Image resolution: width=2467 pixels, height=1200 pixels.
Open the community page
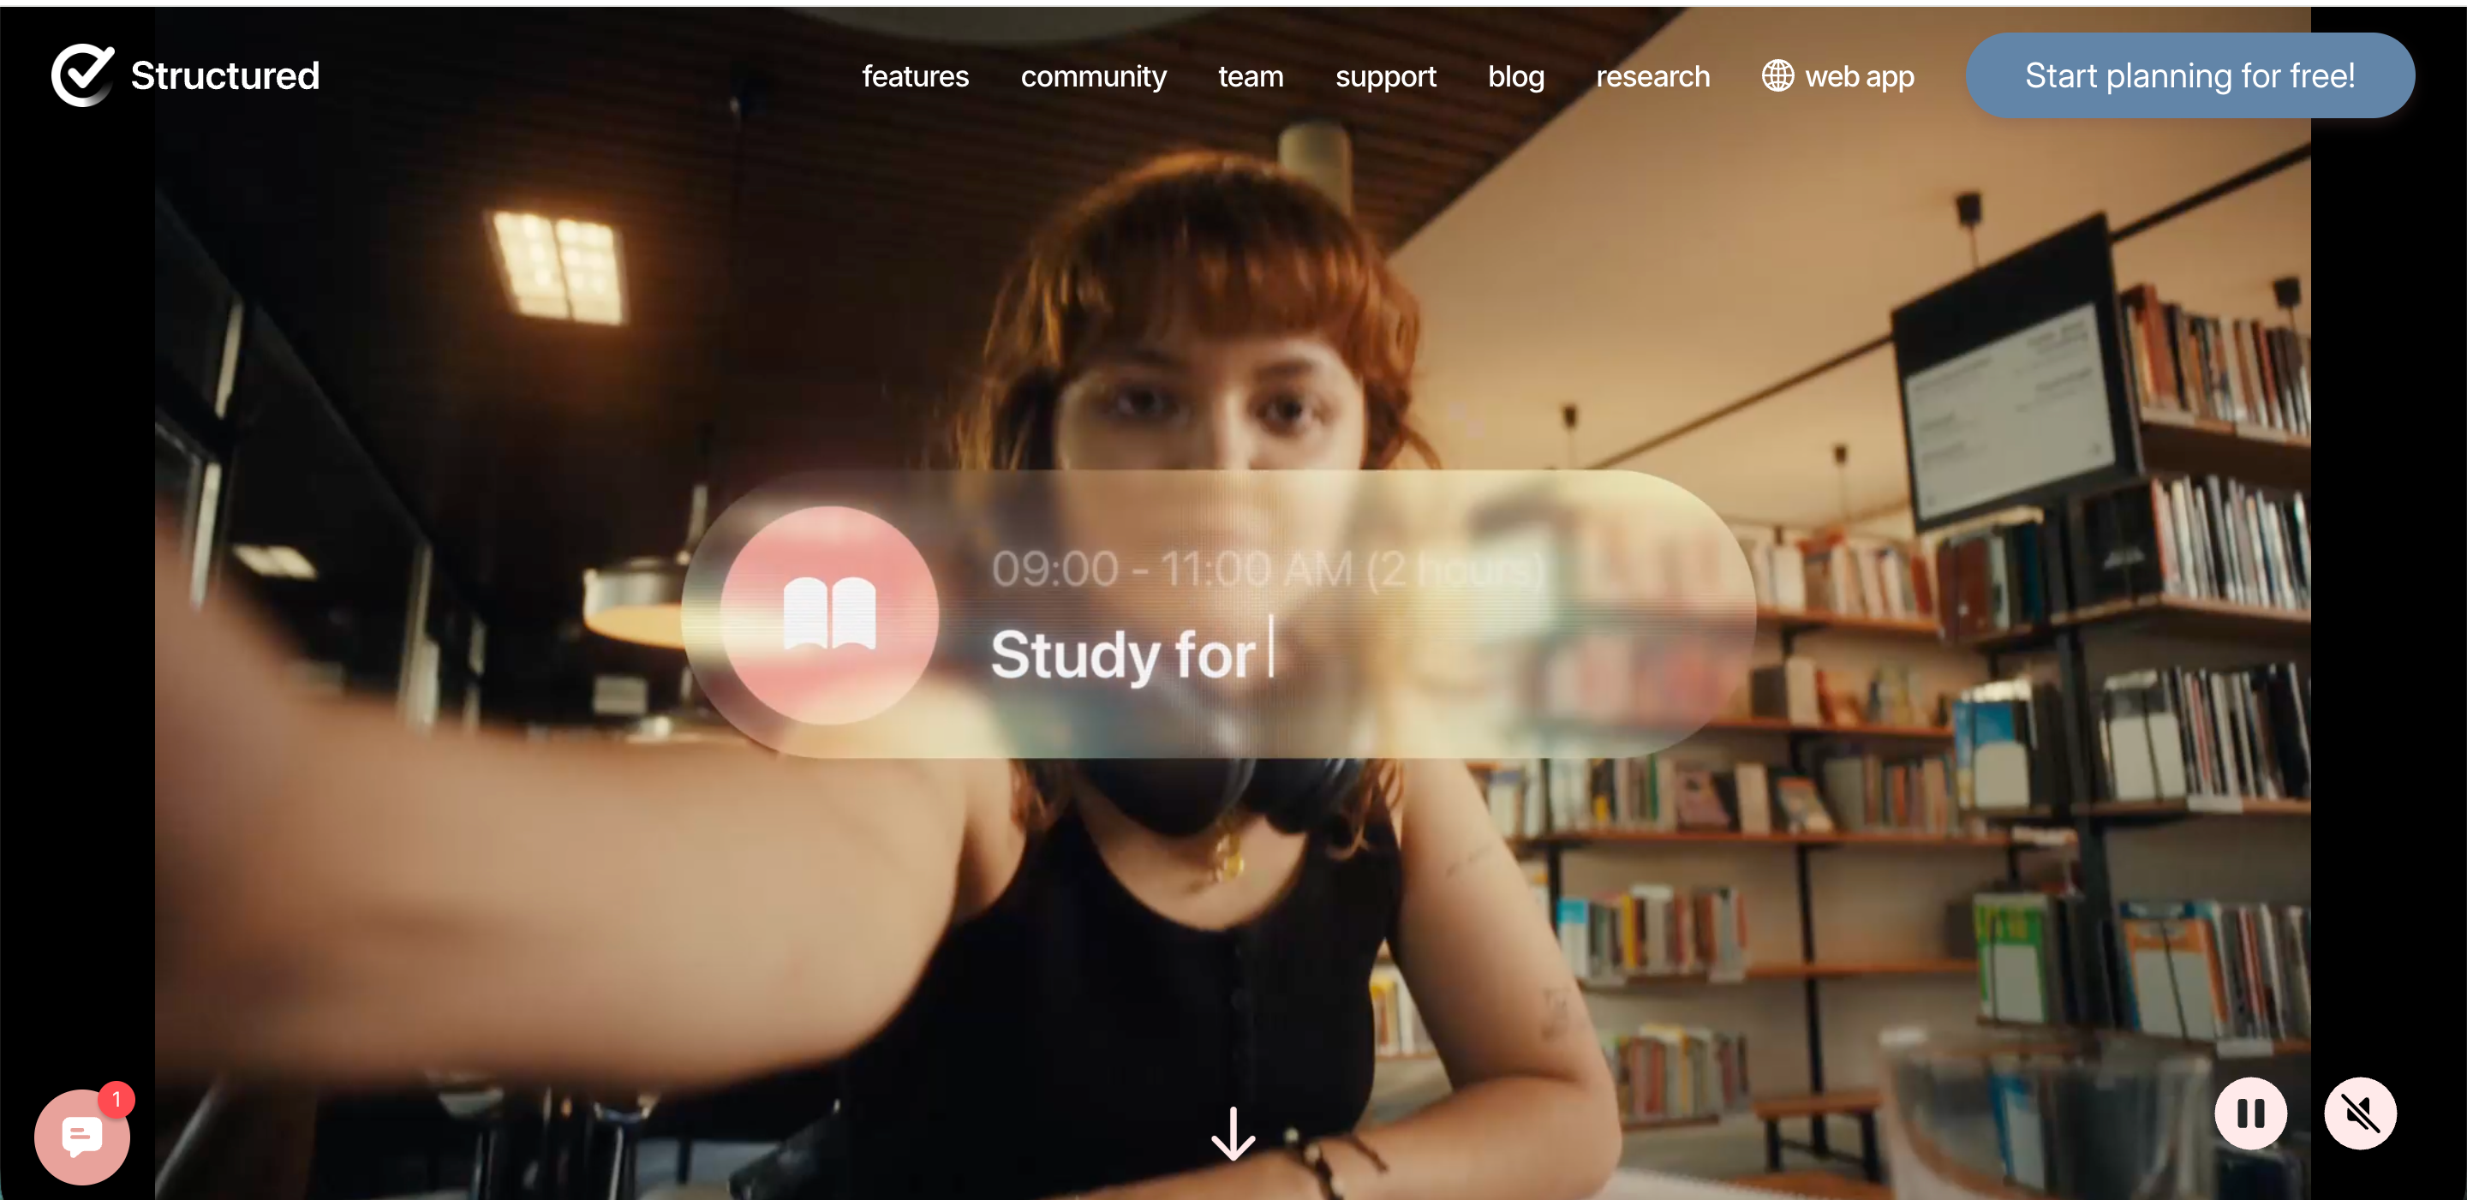pos(1094,75)
